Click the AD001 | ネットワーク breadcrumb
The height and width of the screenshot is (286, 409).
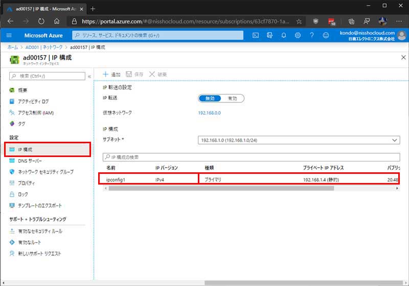click(46, 46)
